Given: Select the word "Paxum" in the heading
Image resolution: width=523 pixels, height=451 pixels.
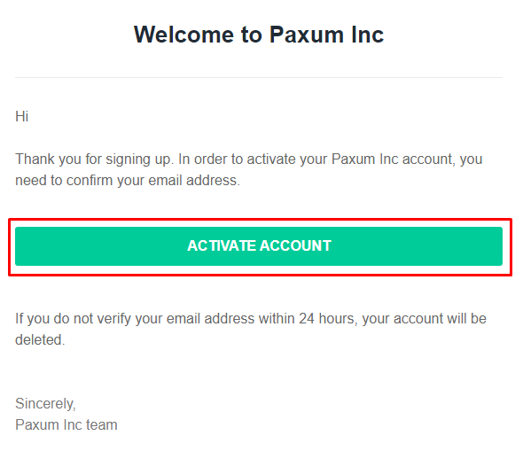Looking at the screenshot, I should (306, 35).
